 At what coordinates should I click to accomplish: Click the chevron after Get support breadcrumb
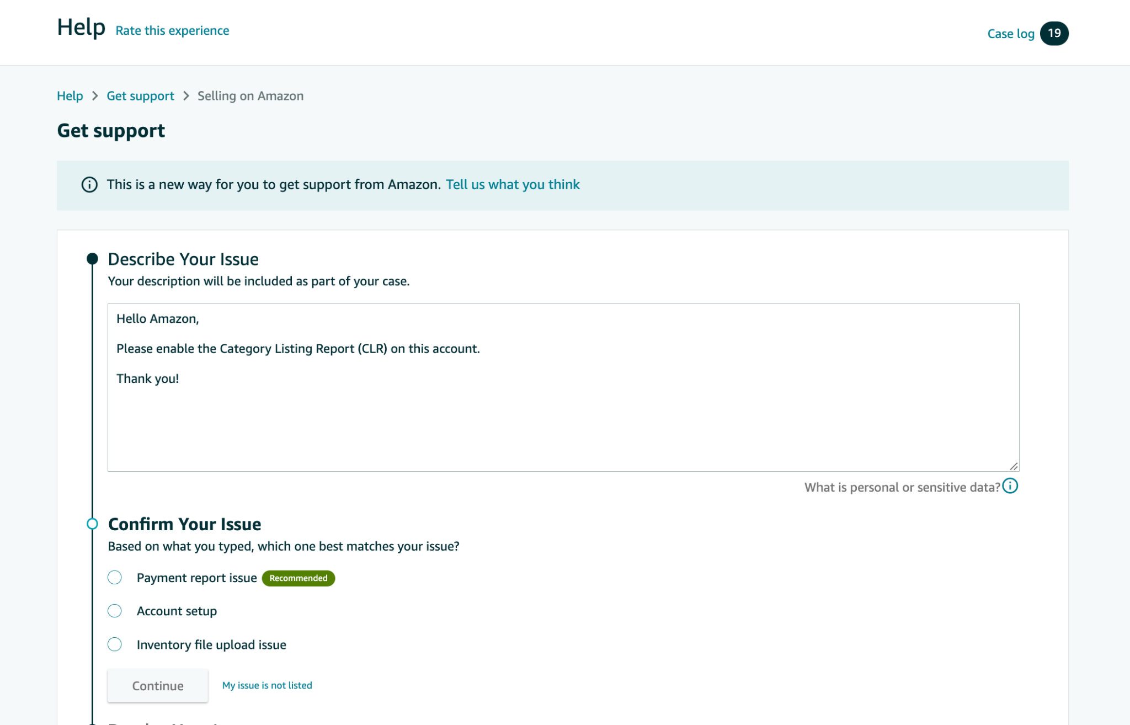(x=186, y=96)
